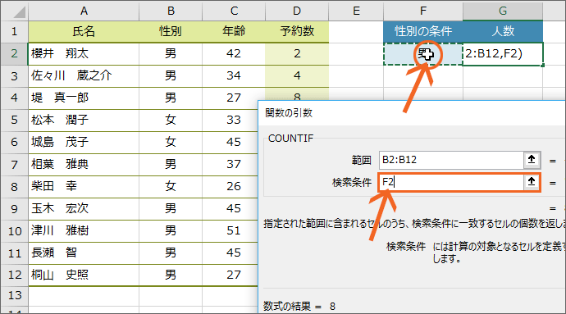
Task: Click 予約数 cell with value 2
Action: pyautogui.click(x=297, y=54)
